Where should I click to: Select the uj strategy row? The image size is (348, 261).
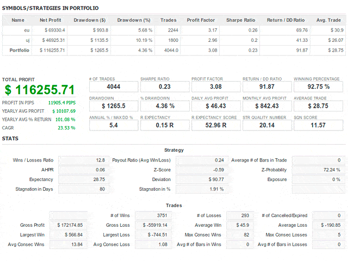[174, 40]
